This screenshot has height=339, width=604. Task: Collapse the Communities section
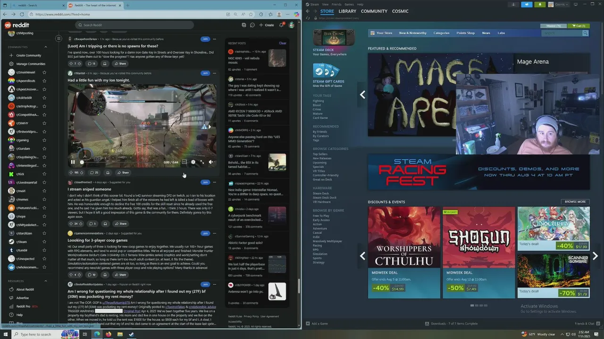[x=46, y=47]
